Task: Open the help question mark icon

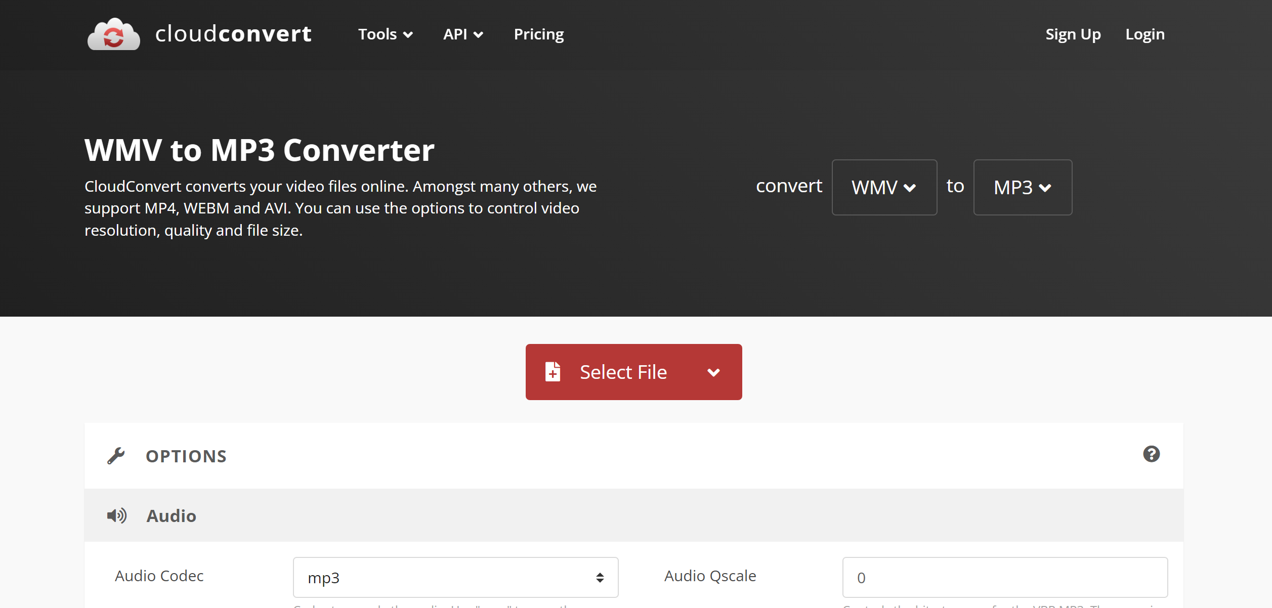Action: coord(1152,454)
